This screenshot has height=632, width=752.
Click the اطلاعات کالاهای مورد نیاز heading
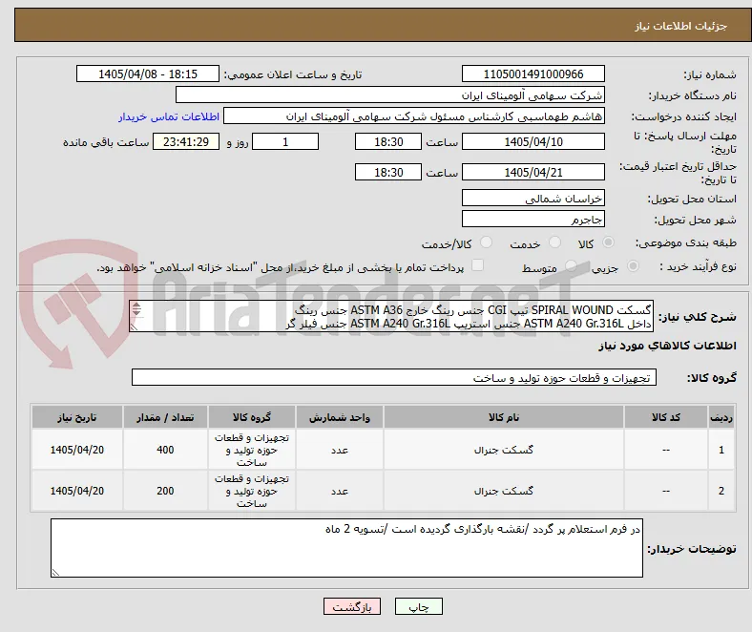(667, 346)
